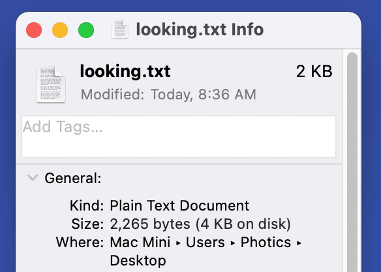Click the Where field label
The width and height of the screenshot is (381, 272).
tap(80, 243)
